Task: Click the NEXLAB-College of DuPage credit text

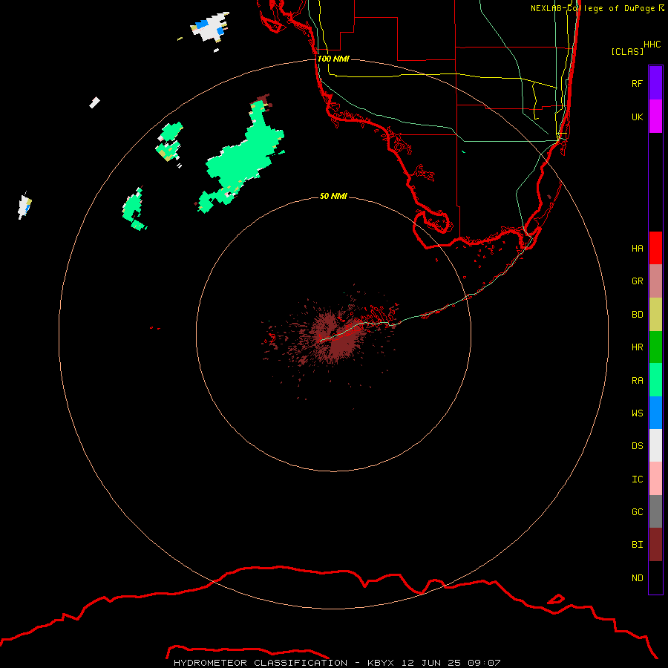Action: tap(597, 8)
